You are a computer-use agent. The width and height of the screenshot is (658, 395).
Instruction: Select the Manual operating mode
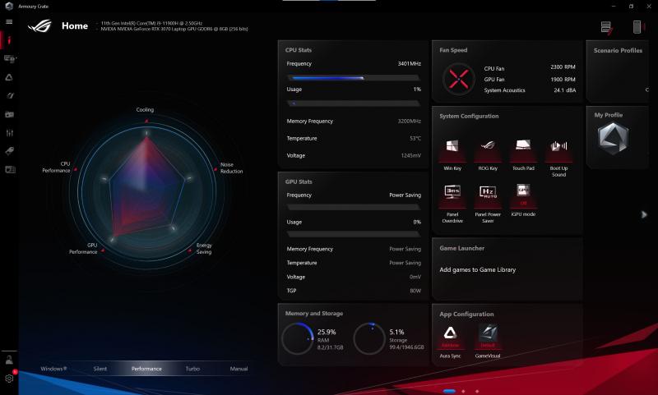[239, 369]
